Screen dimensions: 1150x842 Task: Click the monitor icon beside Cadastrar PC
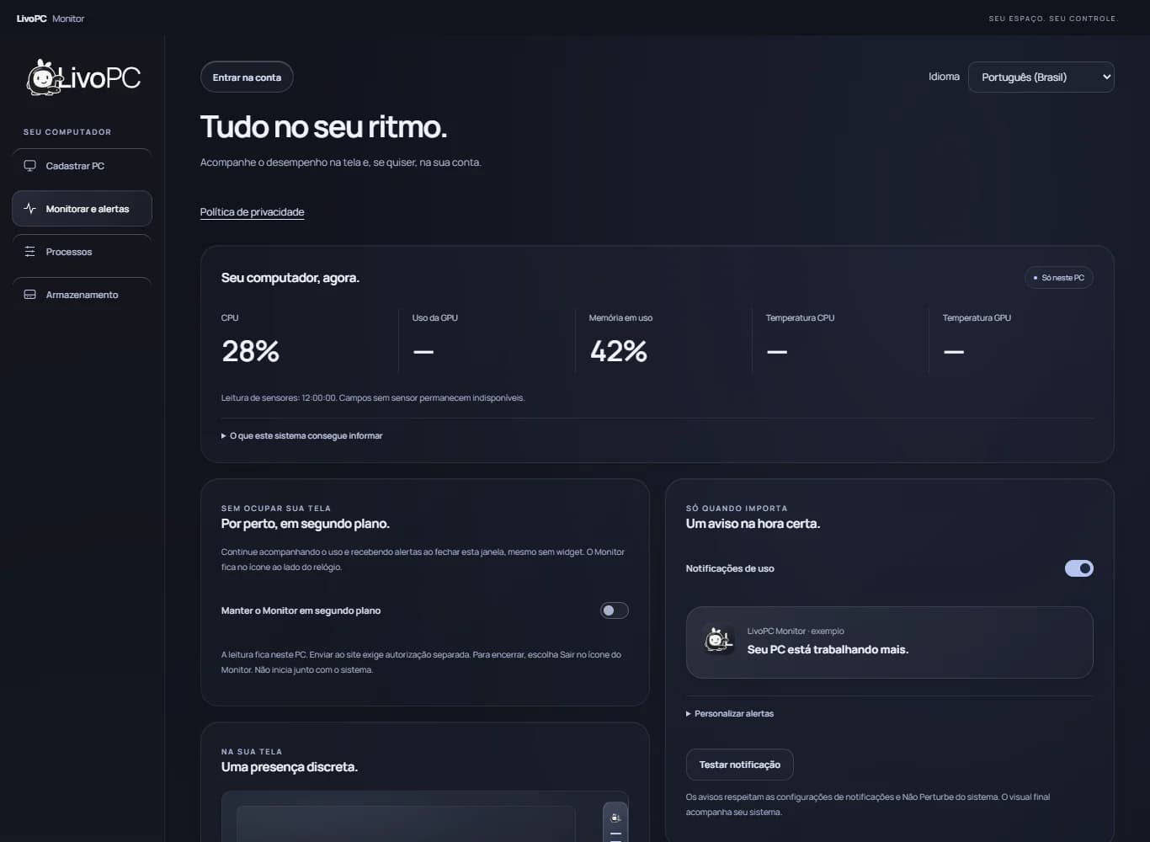click(x=30, y=166)
